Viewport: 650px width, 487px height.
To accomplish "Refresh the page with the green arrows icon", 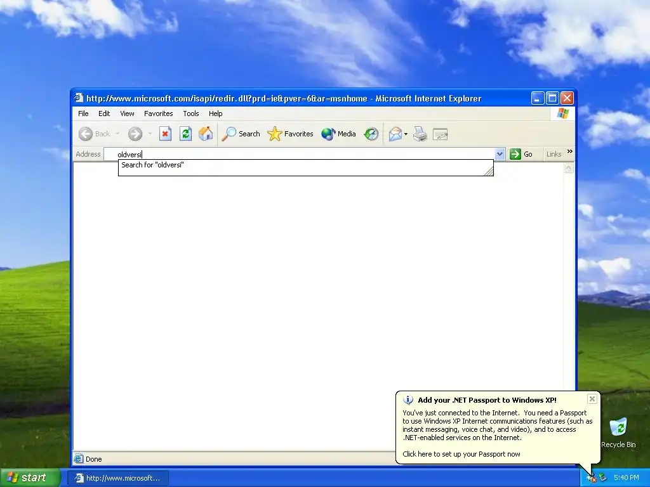I will click(185, 134).
